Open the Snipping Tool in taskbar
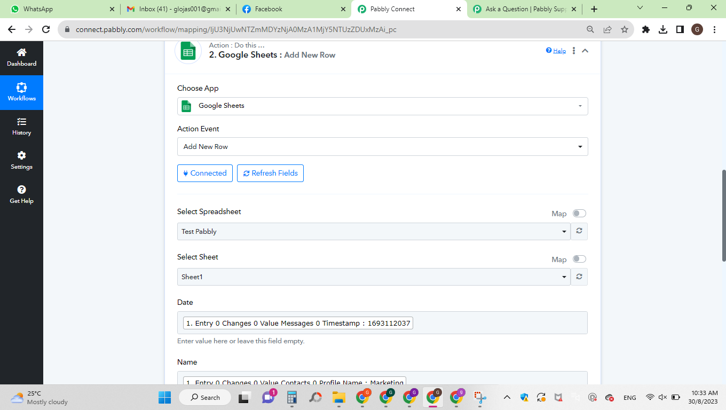726x410 pixels. (x=480, y=397)
